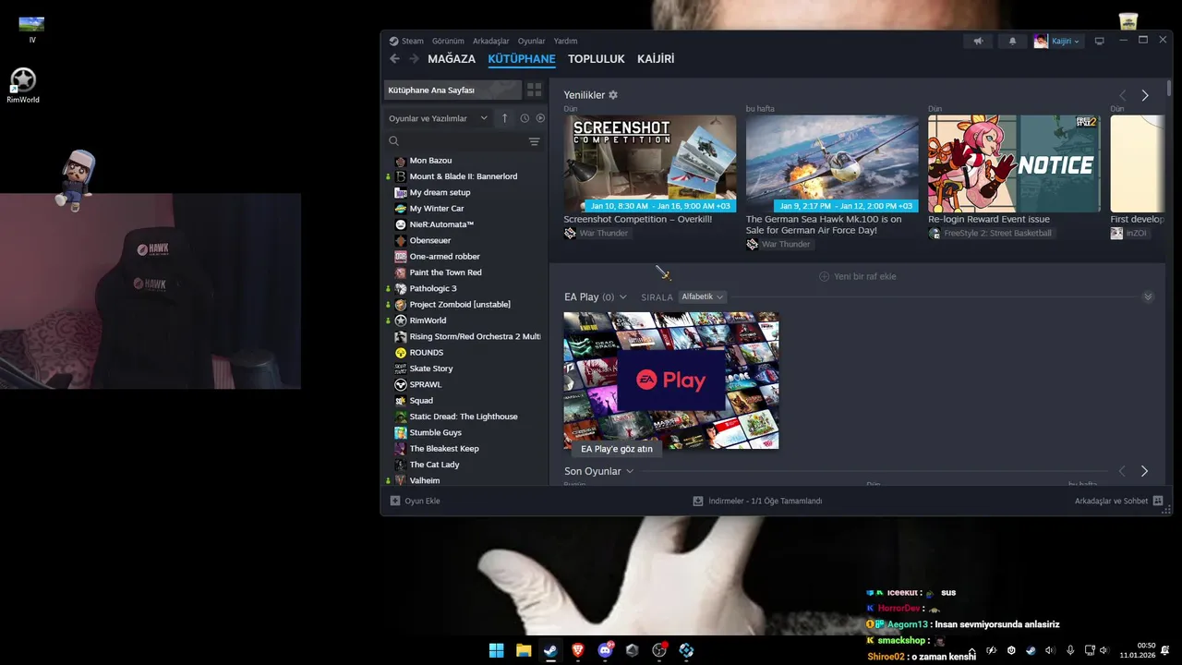Go to previous Yenilikler items with left arrow
This screenshot has height=665, width=1182.
pyautogui.click(x=1123, y=95)
